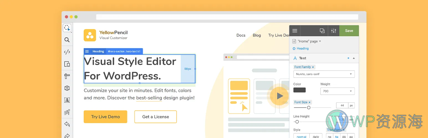Change the font size px unit
This screenshot has height=138, width=428.
click(351, 105)
